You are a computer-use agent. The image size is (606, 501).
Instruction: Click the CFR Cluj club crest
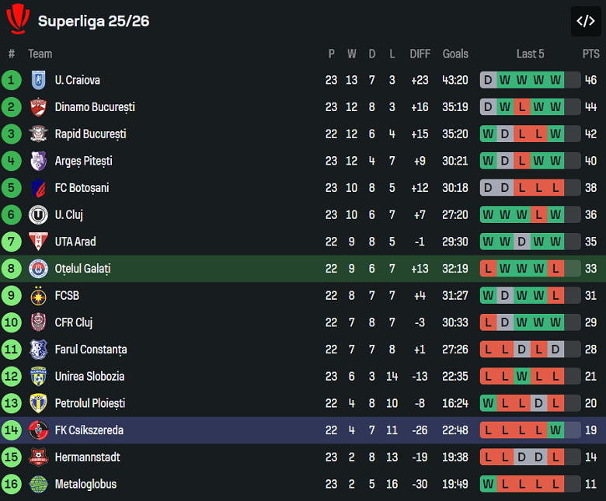click(38, 322)
